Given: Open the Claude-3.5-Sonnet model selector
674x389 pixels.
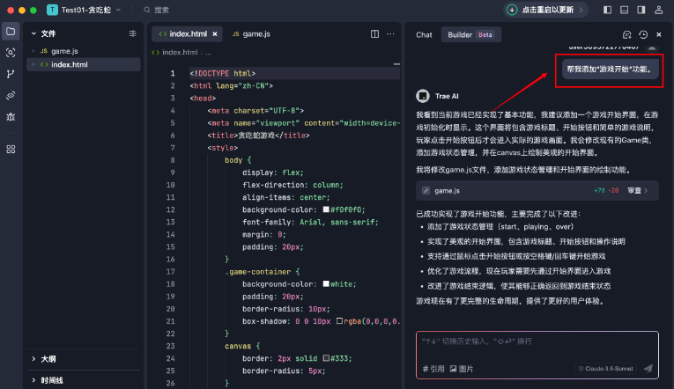Looking at the screenshot, I should [608, 369].
